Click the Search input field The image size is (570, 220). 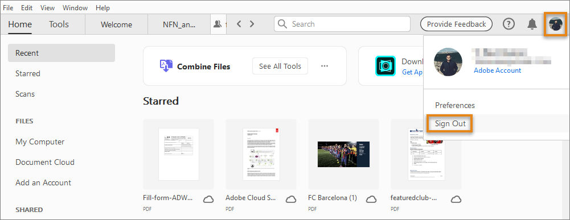(342, 24)
